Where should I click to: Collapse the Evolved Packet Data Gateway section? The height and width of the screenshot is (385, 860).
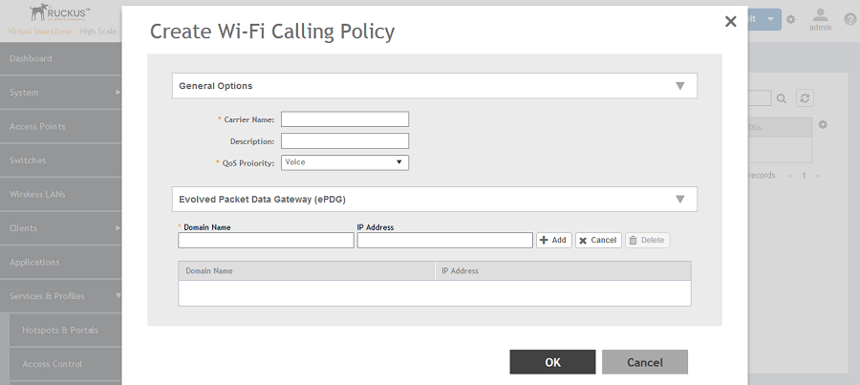679,200
